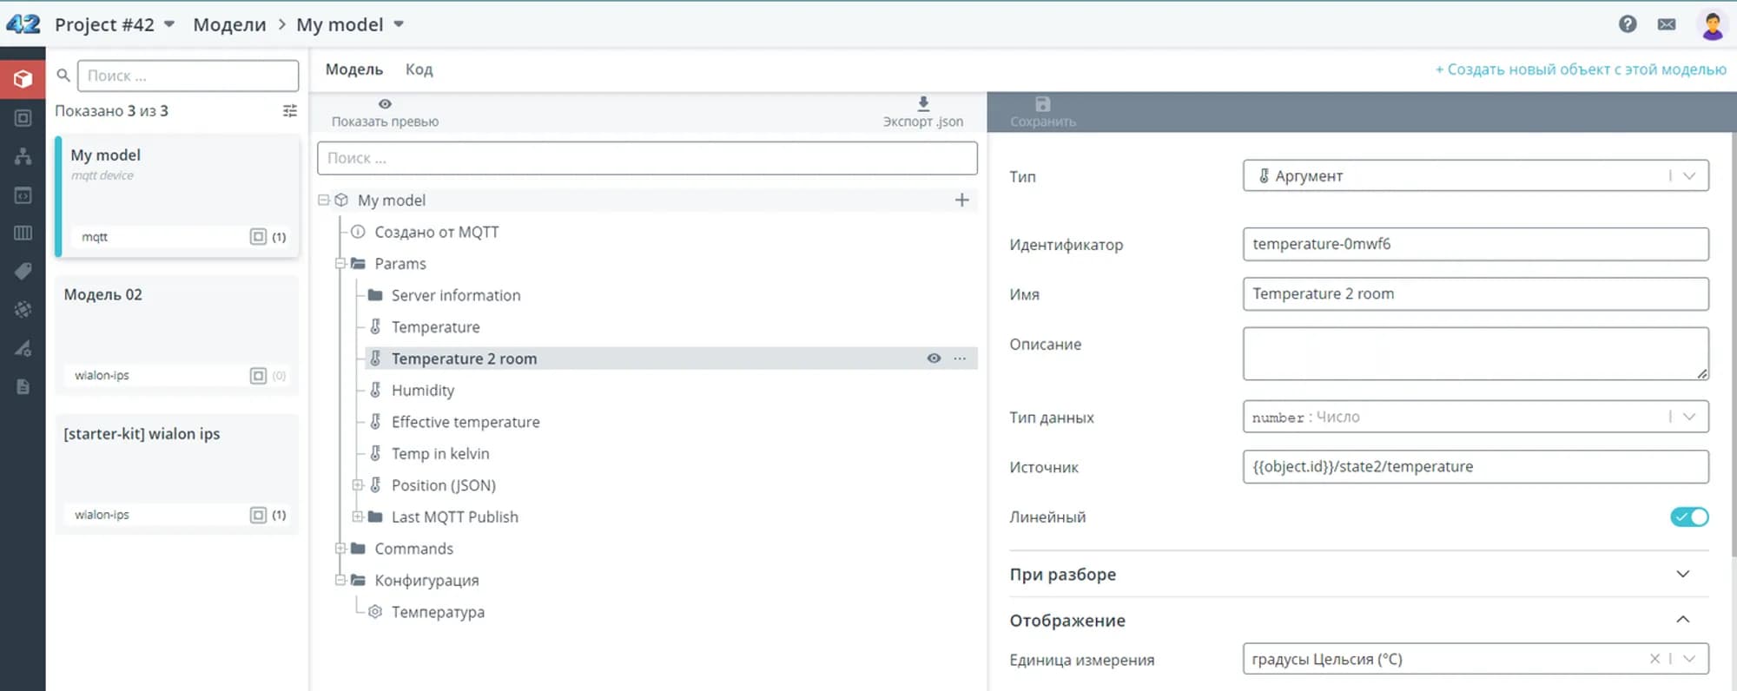Click the 'Источник' input field

pyautogui.click(x=1475, y=467)
